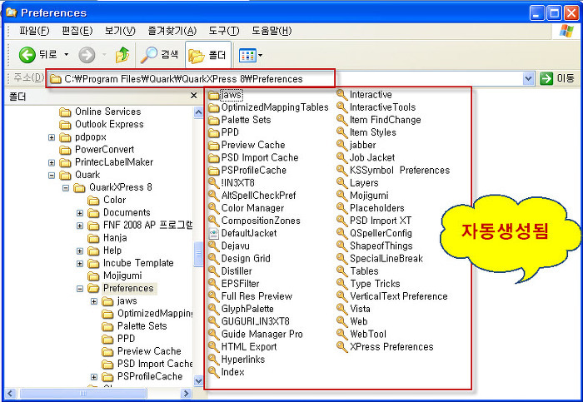Click the PPD folder icon in file list
The height and width of the screenshot is (402, 583).
(213, 132)
